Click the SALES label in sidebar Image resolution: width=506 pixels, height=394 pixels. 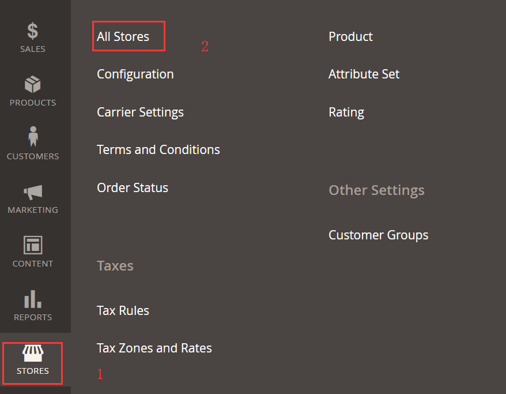point(33,49)
